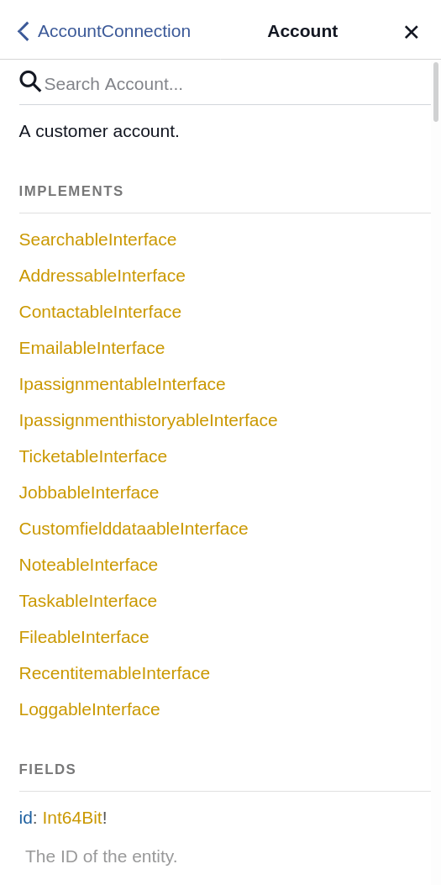The height and width of the screenshot is (885, 441).
Task: Open JobbableInterface type link
Action: click(x=89, y=493)
